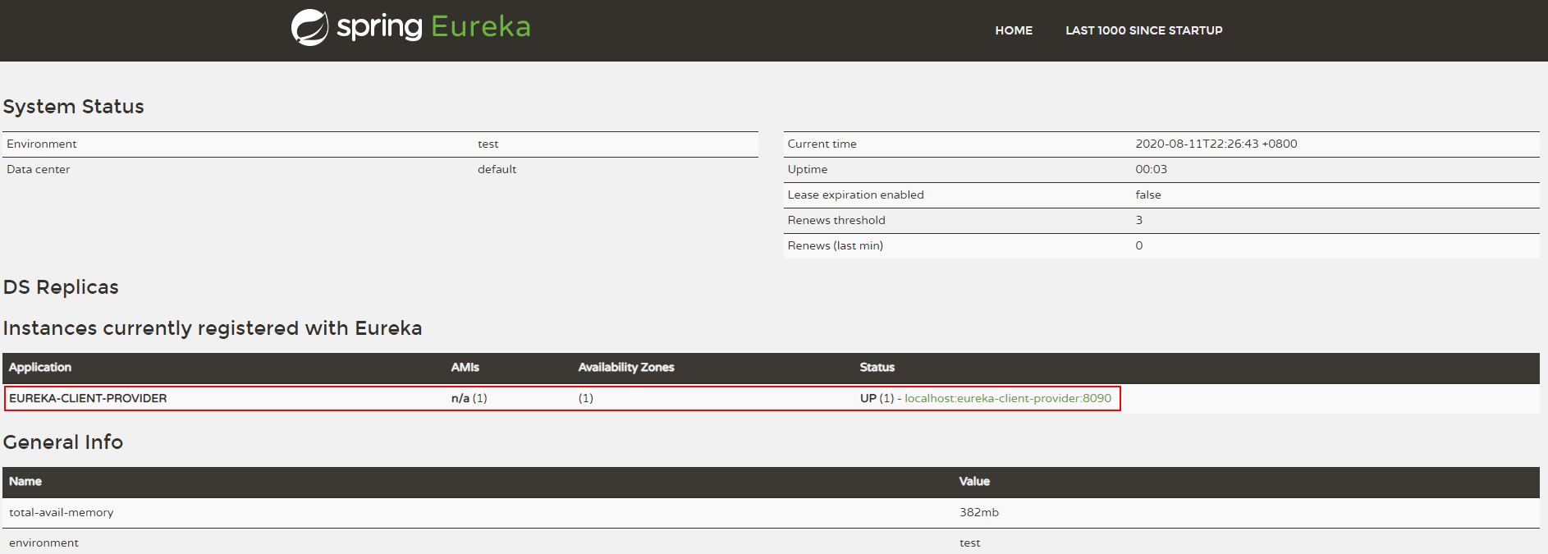Click the green Eureka brand text

click(480, 27)
